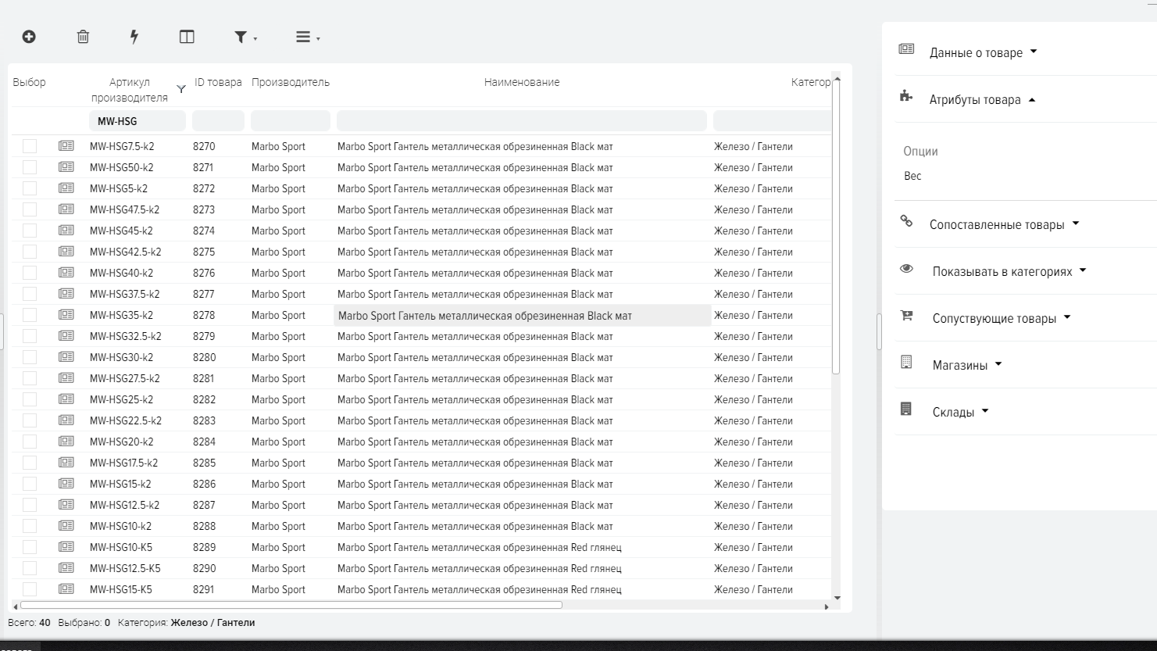Screen dimensions: 1157x651
Task: Select the checkbox for row MW-HSG10-k2
Action: (30, 526)
